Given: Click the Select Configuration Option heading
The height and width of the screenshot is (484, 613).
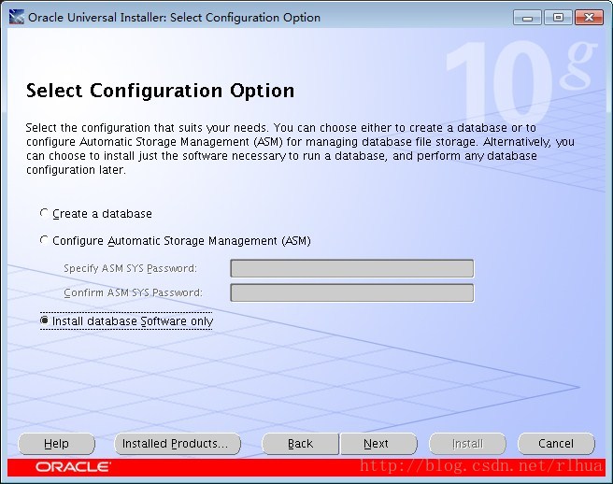Looking at the screenshot, I should [161, 91].
